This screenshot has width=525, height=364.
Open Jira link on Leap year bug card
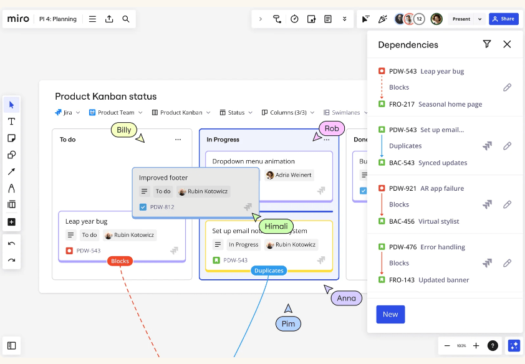pyautogui.click(x=174, y=251)
